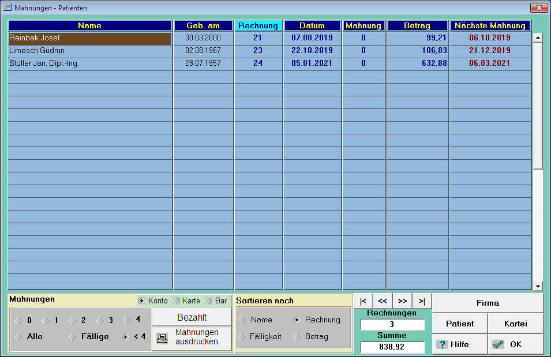Select the Limesch Gudrun patient row
Screen dimensions: 551x357
[x=90, y=51]
